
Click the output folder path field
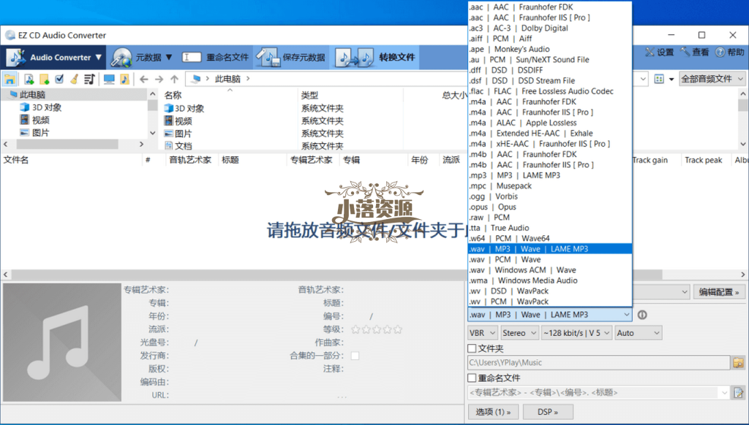click(x=599, y=362)
